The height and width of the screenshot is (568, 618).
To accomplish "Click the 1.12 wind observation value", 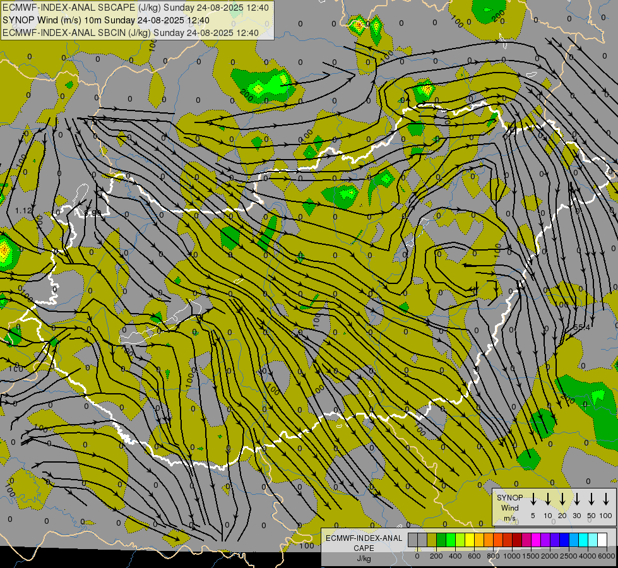I will 23,211.
